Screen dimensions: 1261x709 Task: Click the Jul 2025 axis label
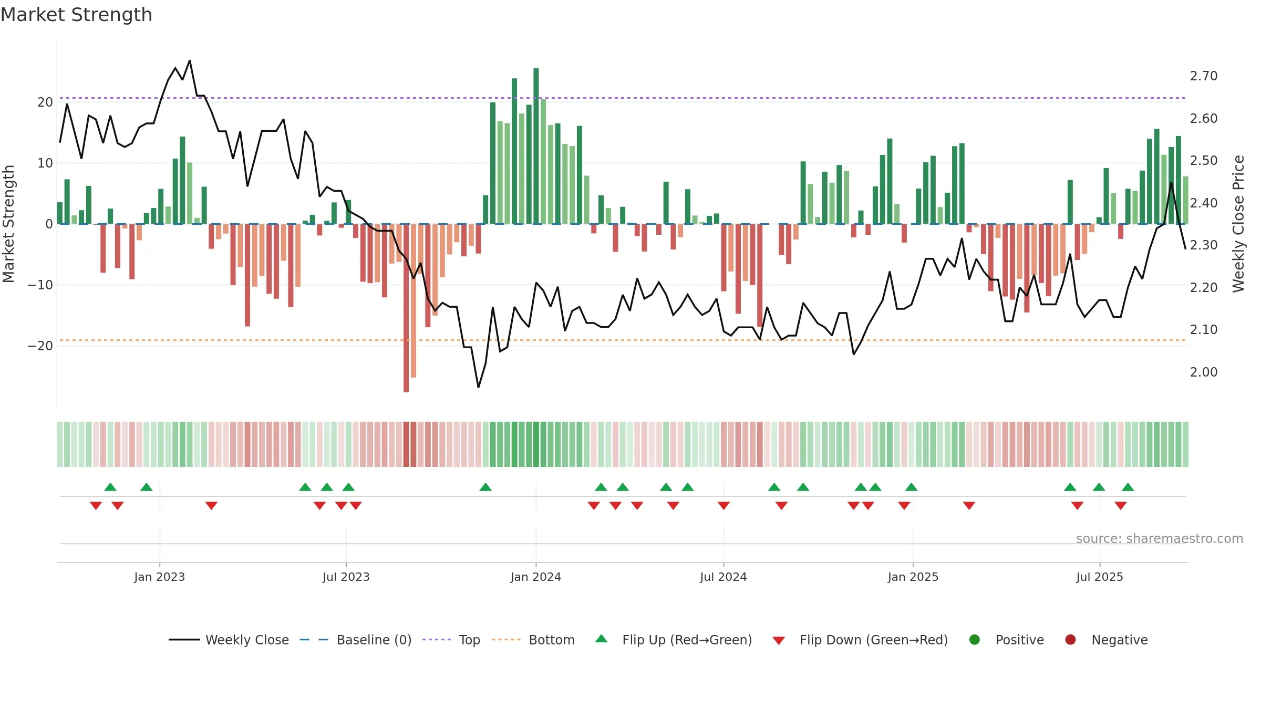1100,577
